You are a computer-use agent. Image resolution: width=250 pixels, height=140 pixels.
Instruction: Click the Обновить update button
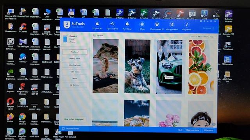coord(209,130)
